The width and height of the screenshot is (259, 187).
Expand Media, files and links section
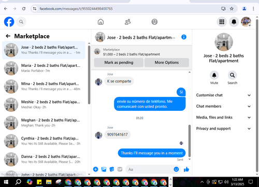click(223, 118)
